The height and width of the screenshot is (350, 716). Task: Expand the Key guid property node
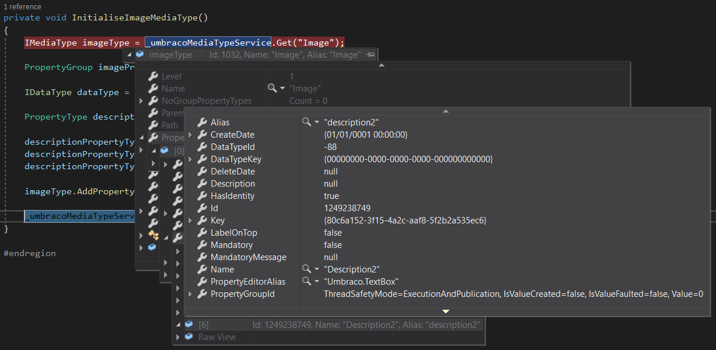tap(190, 220)
